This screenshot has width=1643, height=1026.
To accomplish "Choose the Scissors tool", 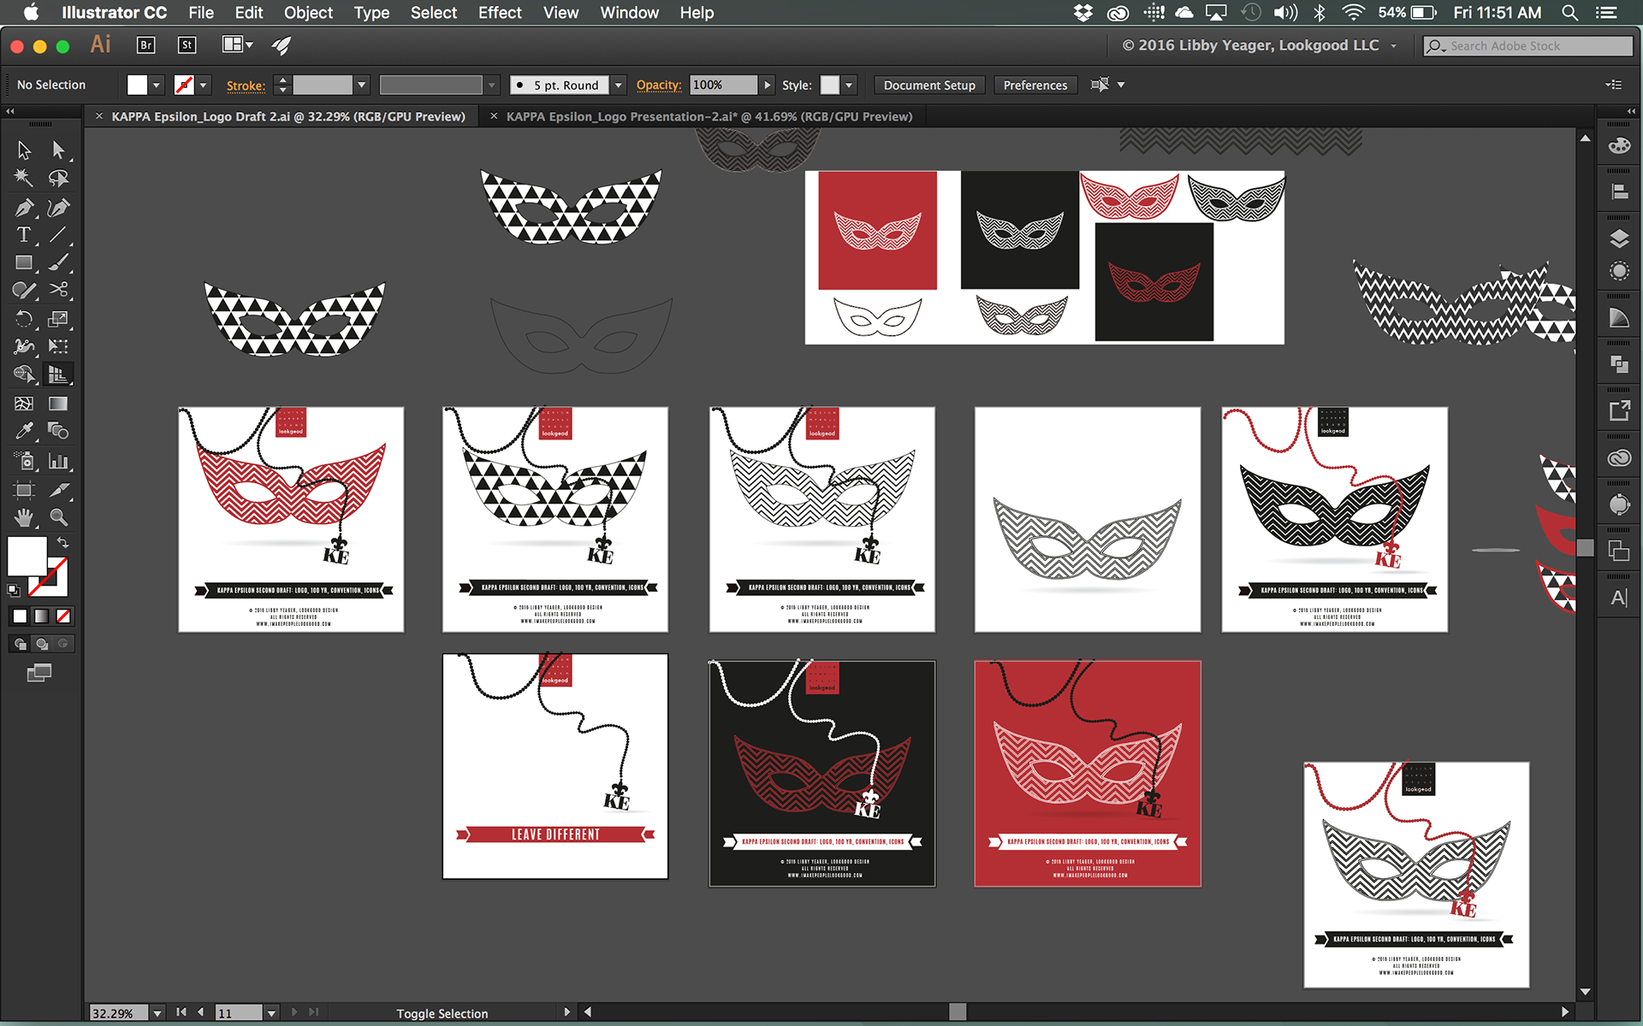I will pyautogui.click(x=58, y=290).
